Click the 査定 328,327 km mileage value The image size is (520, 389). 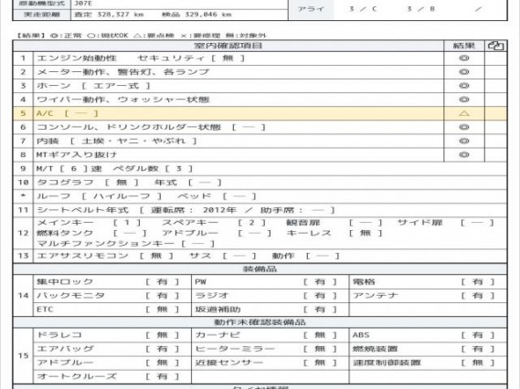point(109,15)
